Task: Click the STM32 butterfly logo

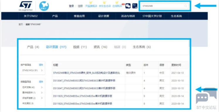Action: click(x=44, y=6)
